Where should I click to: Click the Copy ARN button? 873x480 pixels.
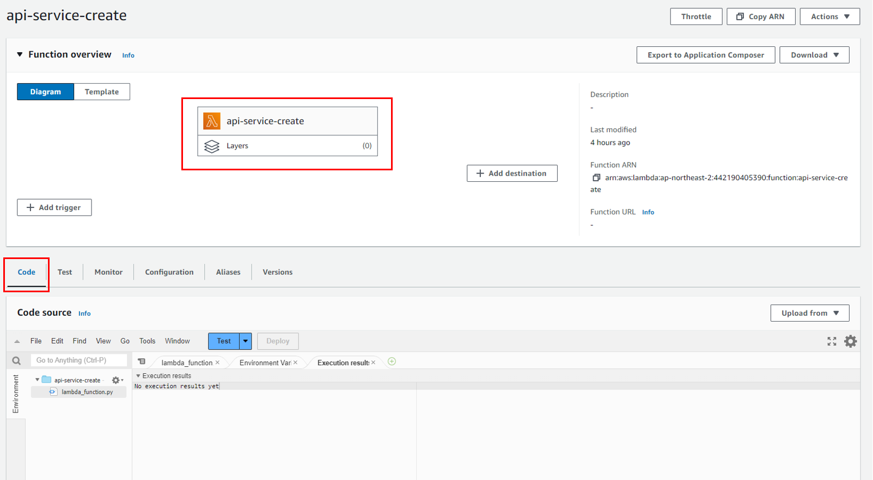pos(761,16)
